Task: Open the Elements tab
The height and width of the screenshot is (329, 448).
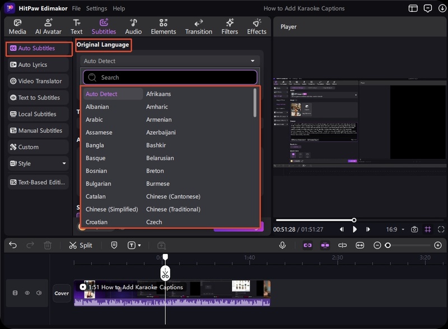Action: tap(164, 26)
